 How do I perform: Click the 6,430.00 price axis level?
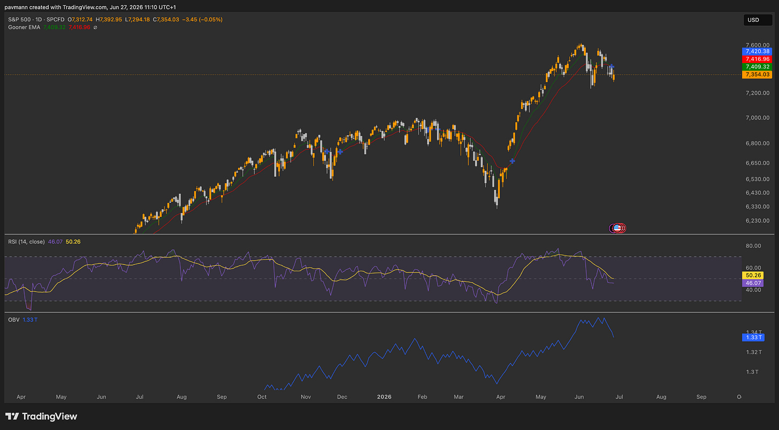click(757, 193)
